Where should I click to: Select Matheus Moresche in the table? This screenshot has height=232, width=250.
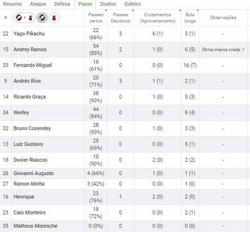pos(36,226)
